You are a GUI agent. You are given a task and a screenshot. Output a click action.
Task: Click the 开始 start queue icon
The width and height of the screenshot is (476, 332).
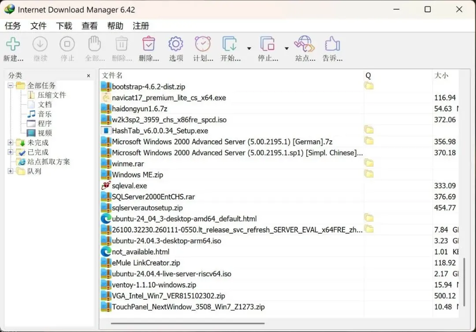pos(230,44)
